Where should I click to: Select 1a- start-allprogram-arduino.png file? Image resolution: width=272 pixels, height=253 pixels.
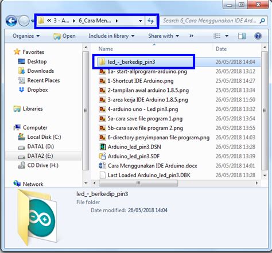[x=147, y=72]
